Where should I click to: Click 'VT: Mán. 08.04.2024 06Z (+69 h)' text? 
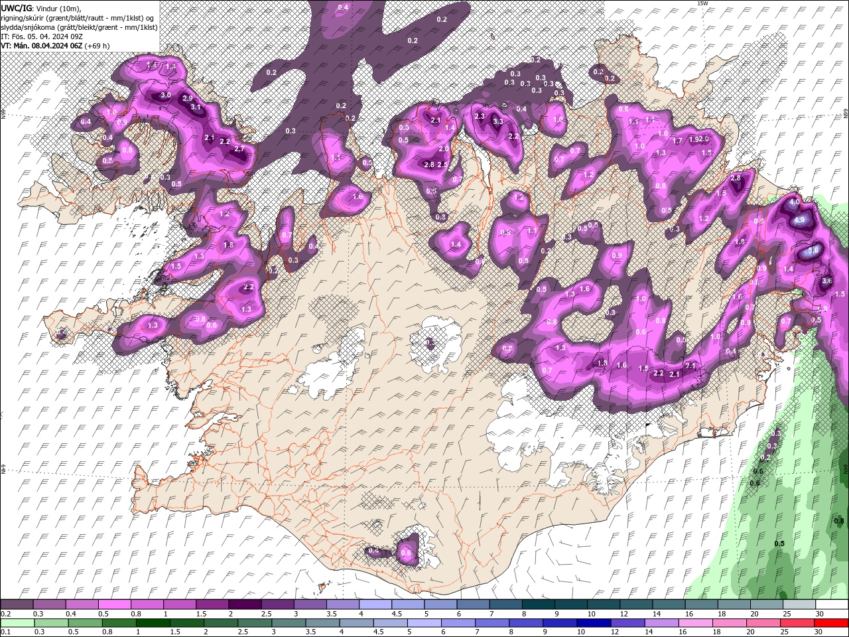click(55, 46)
